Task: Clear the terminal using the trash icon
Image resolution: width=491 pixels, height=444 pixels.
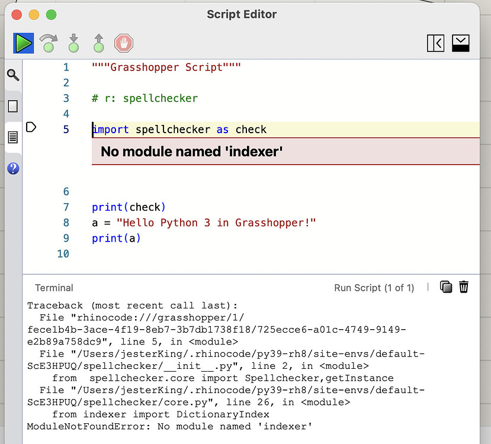Action: click(x=464, y=287)
